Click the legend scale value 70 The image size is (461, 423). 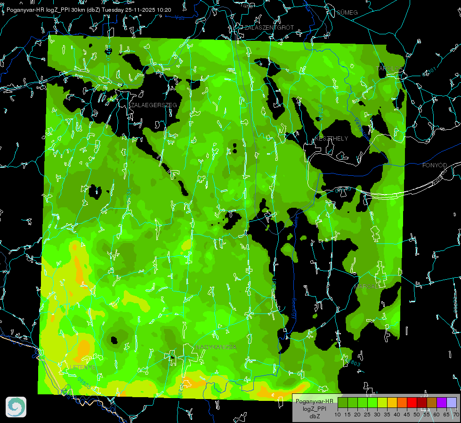(x=456, y=415)
